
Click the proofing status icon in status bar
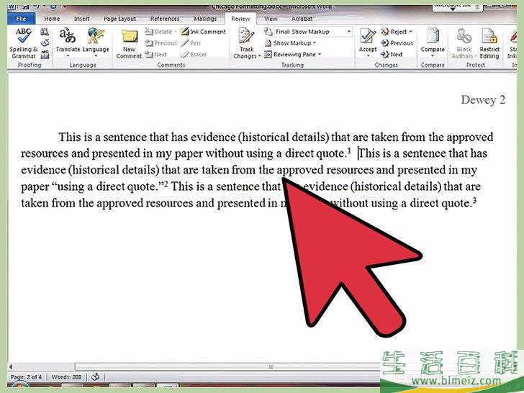point(95,377)
